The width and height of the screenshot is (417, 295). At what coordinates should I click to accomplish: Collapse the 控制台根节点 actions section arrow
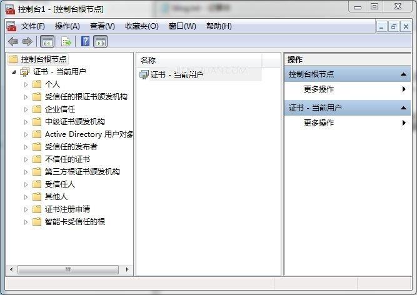click(403, 74)
